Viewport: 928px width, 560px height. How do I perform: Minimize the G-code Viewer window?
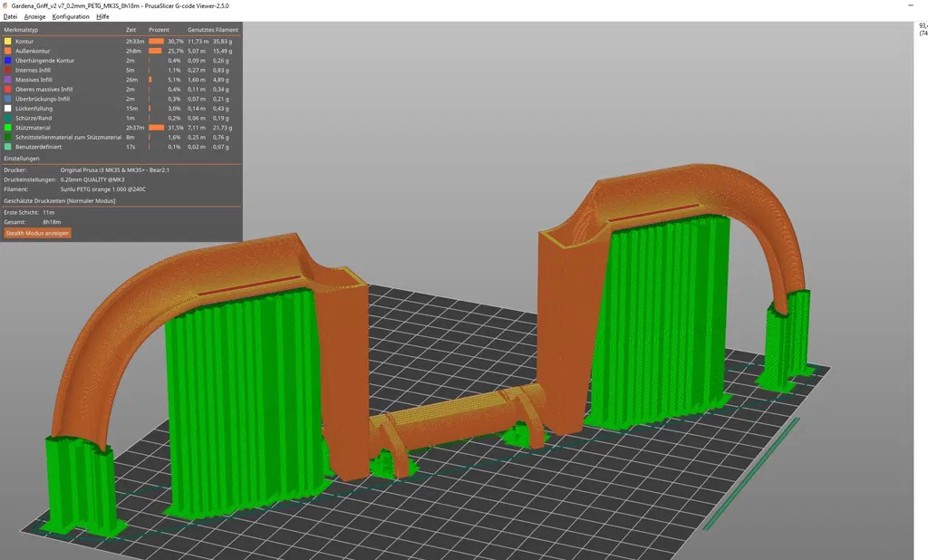point(911,5)
